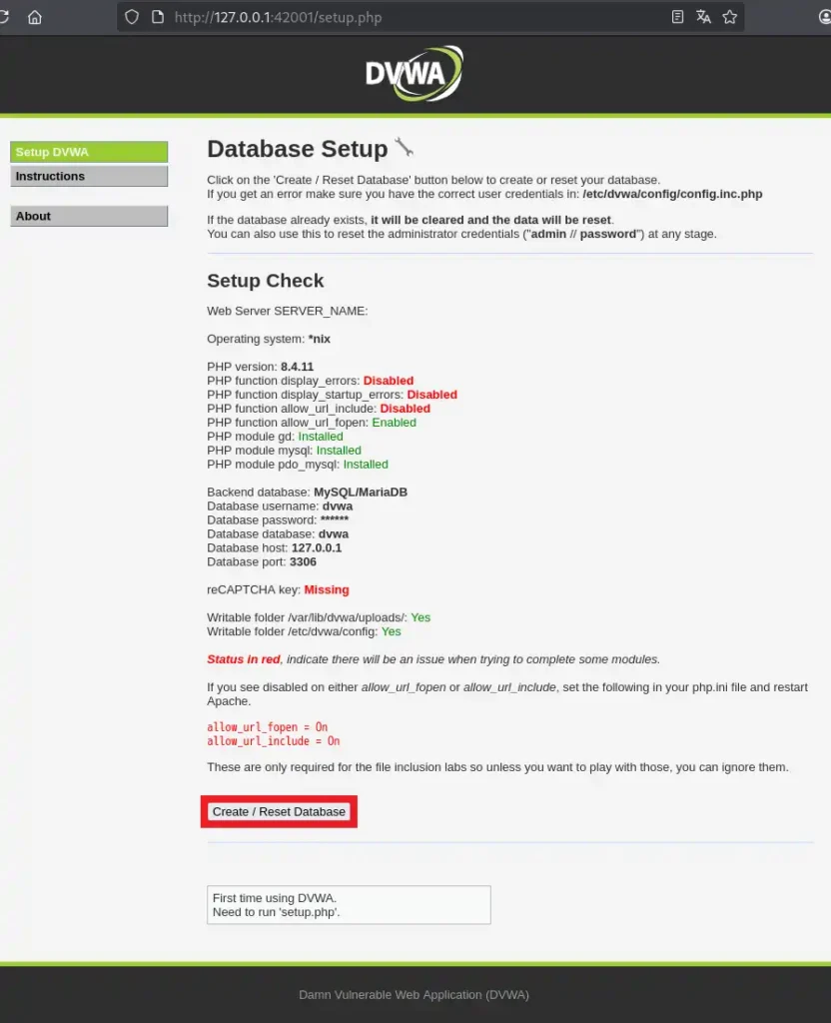Viewport: 831px width, 1023px height.
Task: Click the Database Setup heading
Action: 297,149
